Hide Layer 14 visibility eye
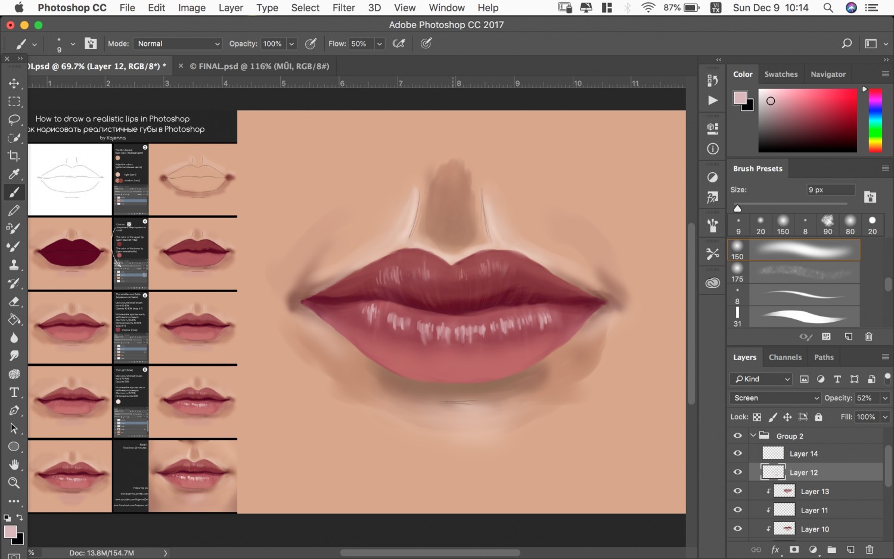894x559 pixels. pos(738,454)
